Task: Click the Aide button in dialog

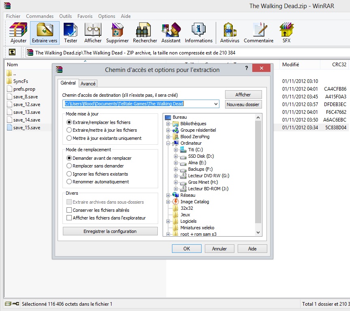Action: point(252,248)
